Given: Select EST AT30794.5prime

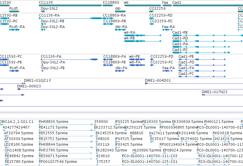Looking at the screenshot, I should pyautogui.click(x=19, y=133).
